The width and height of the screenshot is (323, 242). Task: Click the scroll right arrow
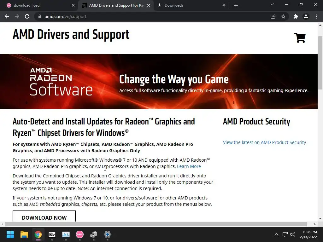[315, 224]
